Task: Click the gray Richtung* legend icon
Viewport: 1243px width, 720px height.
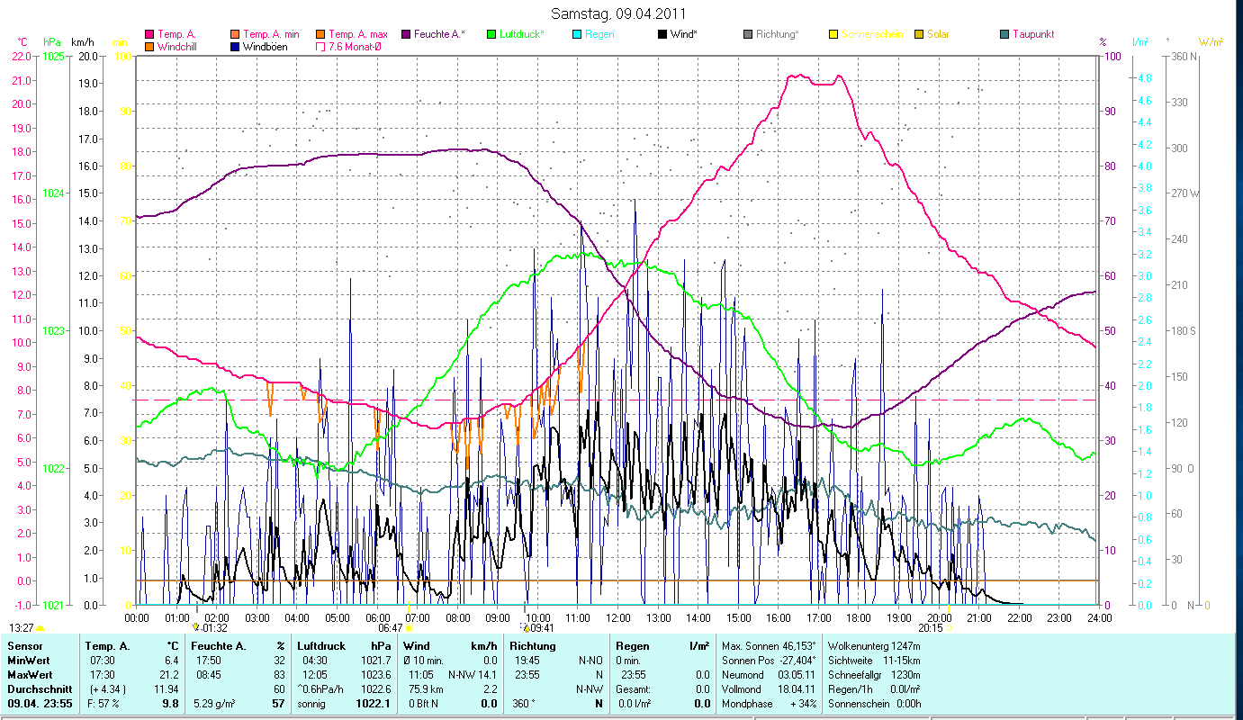Action: tap(748, 34)
